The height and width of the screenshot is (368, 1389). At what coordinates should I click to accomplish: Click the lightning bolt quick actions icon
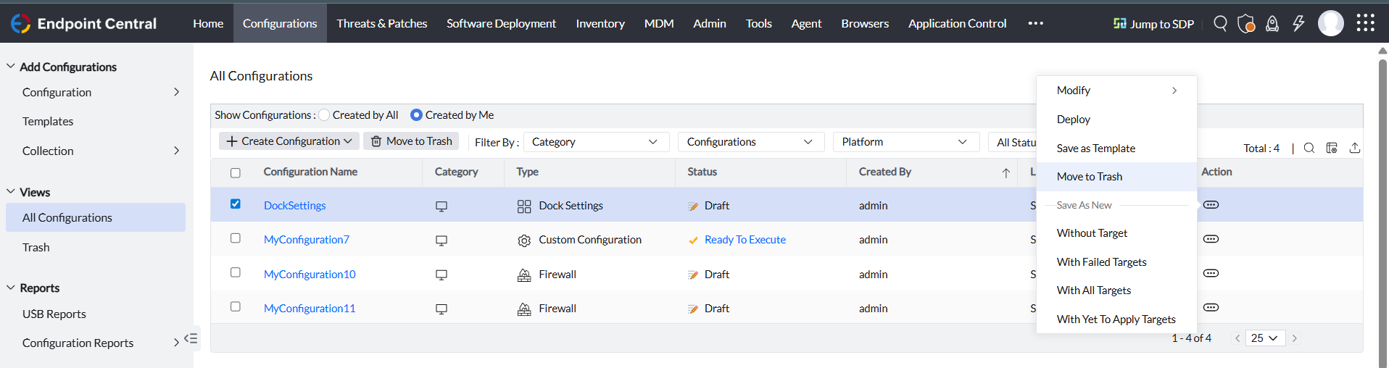(1298, 24)
